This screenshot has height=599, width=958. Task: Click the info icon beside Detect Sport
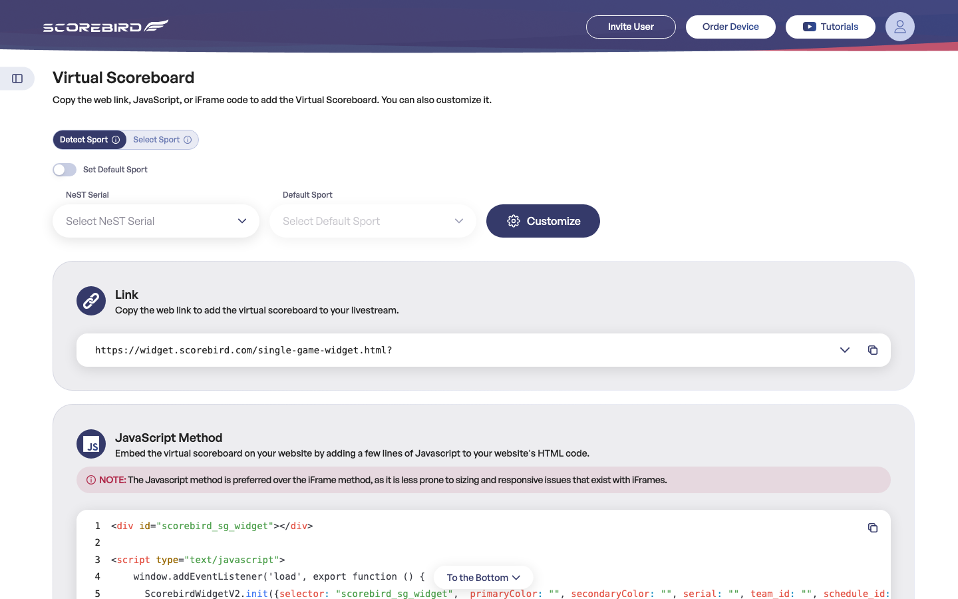[116, 140]
